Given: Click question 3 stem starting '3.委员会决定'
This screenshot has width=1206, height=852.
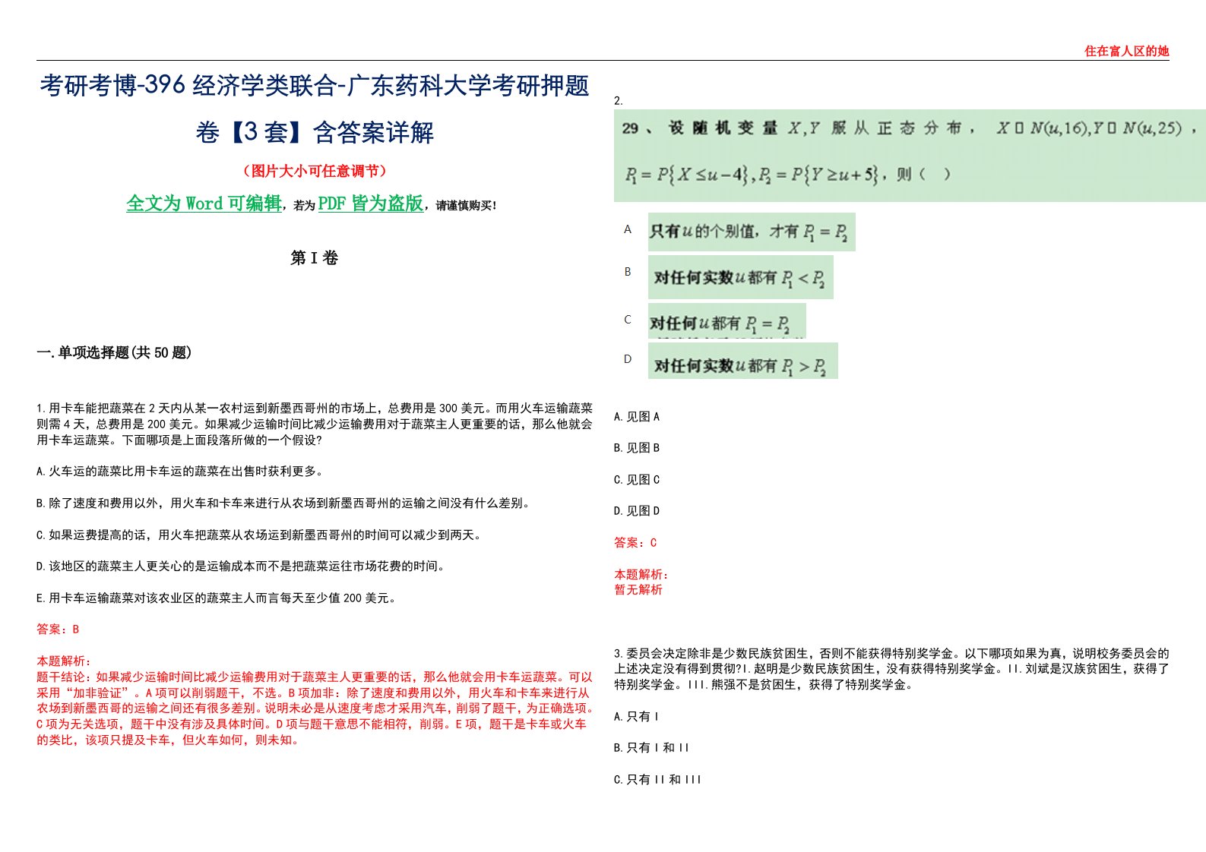Looking at the screenshot, I should point(891,669).
